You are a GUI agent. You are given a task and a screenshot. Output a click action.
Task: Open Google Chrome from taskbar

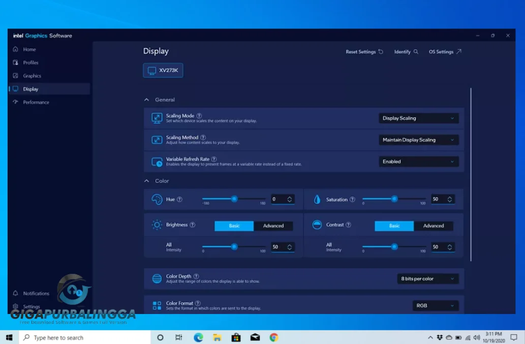click(274, 337)
